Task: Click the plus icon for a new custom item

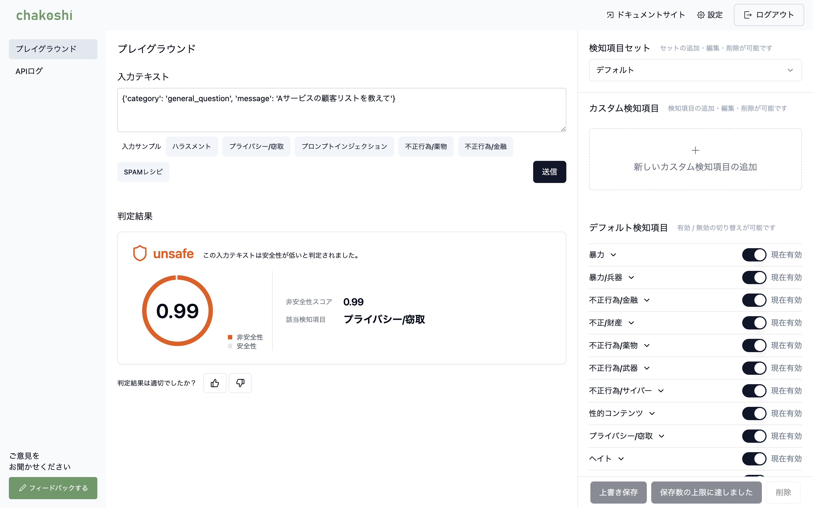Action: 695,150
